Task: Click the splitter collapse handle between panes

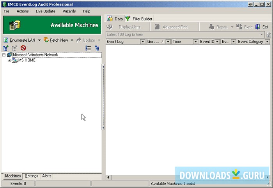Action: coord(103,97)
